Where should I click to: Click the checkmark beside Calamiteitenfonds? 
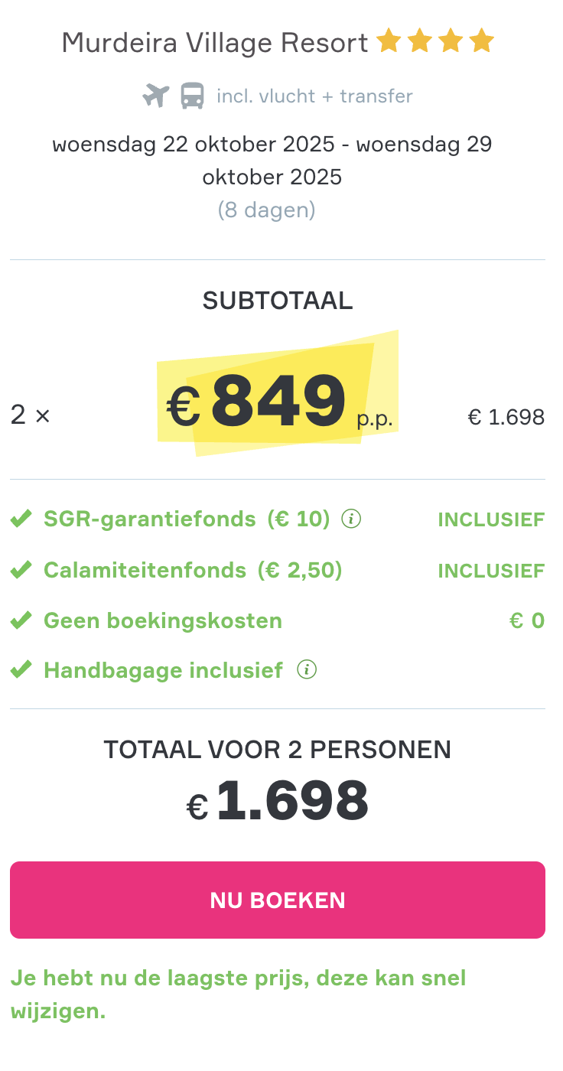21,569
